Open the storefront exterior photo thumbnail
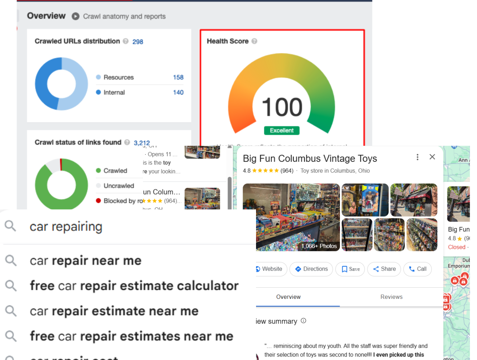 [x=414, y=200]
